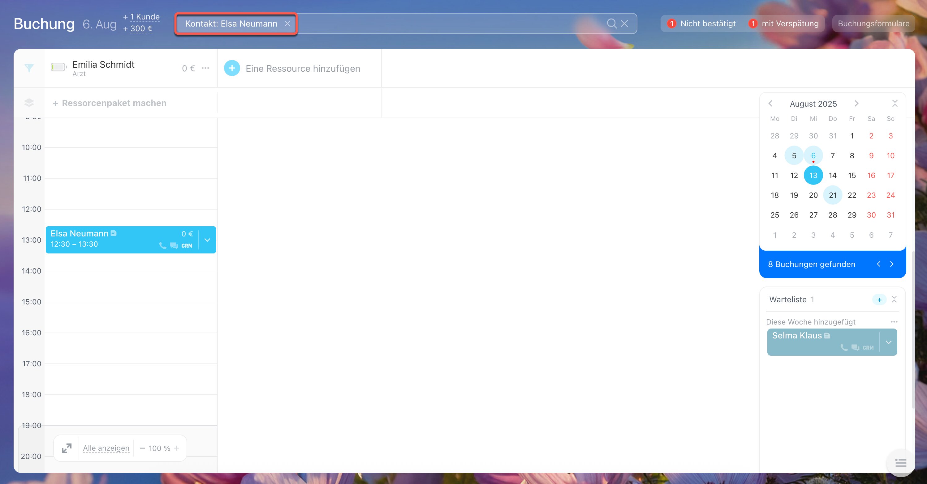The image size is (927, 484).
Task: Open the chat icon on Elsa Neumann's booking
Action: (x=174, y=246)
